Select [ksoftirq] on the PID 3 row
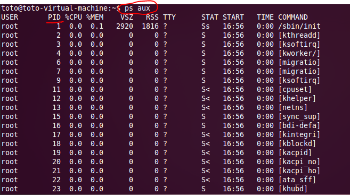The width and height of the screenshot is (350, 195). tap(299, 44)
